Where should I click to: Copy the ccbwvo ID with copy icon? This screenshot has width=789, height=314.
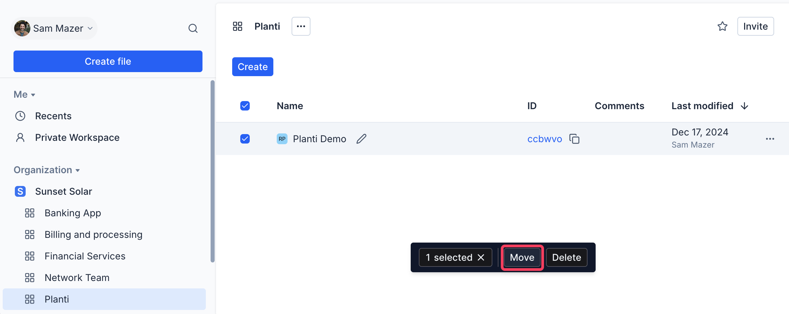574,139
